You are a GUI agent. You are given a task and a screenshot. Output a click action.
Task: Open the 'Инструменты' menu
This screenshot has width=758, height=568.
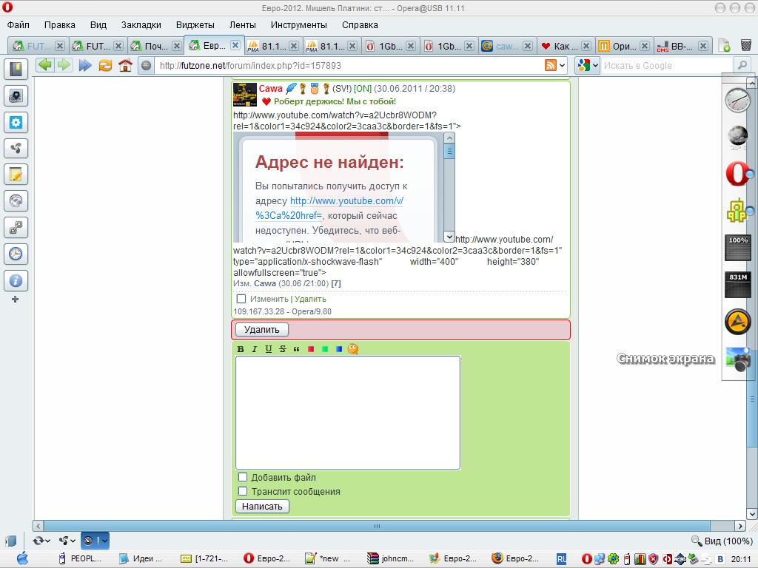(298, 24)
